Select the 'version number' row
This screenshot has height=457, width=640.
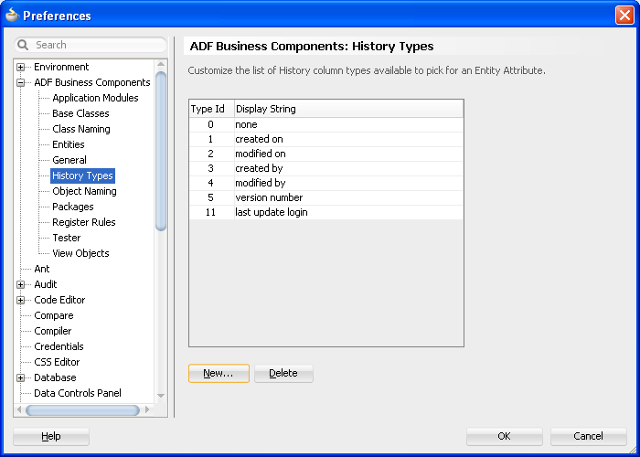[326, 198]
